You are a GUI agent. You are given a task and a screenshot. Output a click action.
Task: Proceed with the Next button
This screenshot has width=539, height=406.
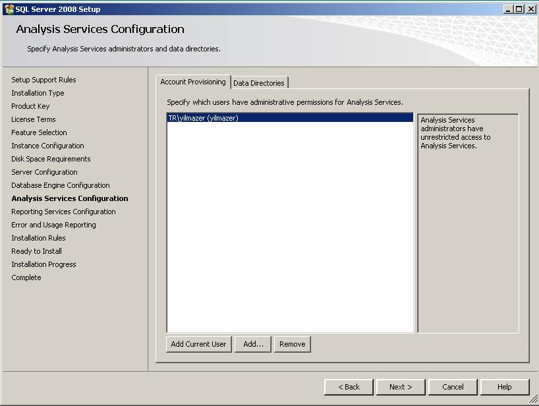(x=401, y=387)
